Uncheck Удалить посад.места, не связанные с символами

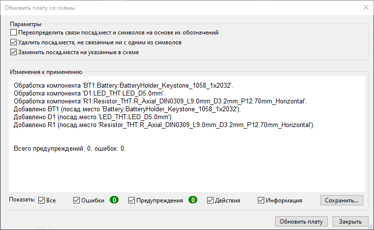(x=14, y=42)
